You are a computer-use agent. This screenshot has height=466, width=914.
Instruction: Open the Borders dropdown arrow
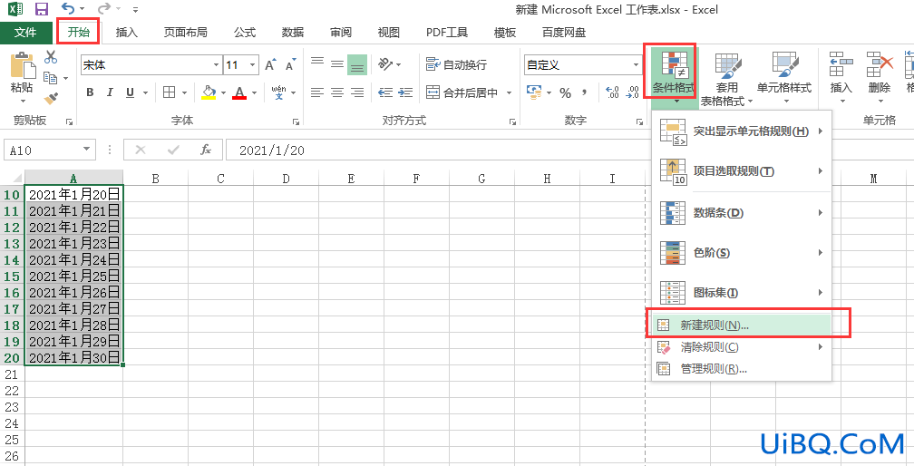(x=184, y=92)
